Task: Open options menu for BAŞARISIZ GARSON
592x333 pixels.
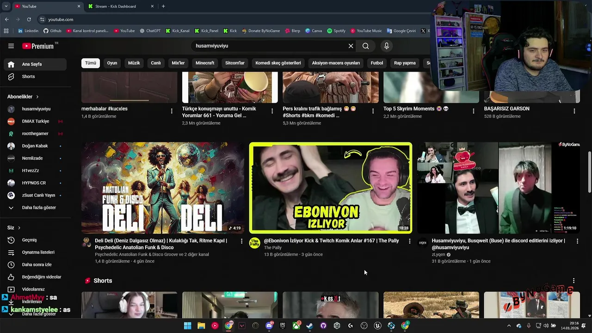Action: 574,111
